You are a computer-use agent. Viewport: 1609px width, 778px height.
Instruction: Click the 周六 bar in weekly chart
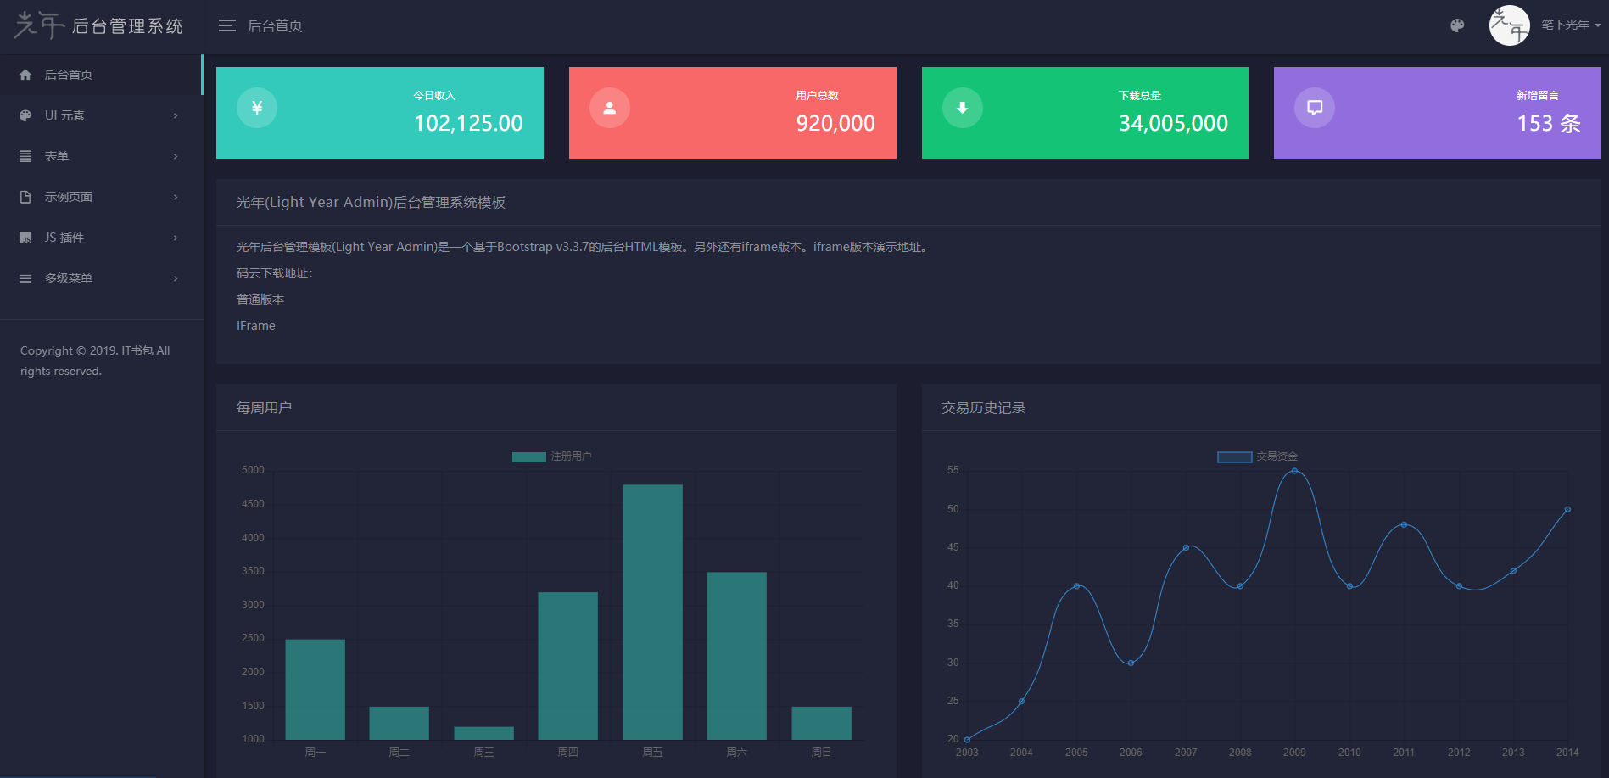pyautogui.click(x=736, y=655)
